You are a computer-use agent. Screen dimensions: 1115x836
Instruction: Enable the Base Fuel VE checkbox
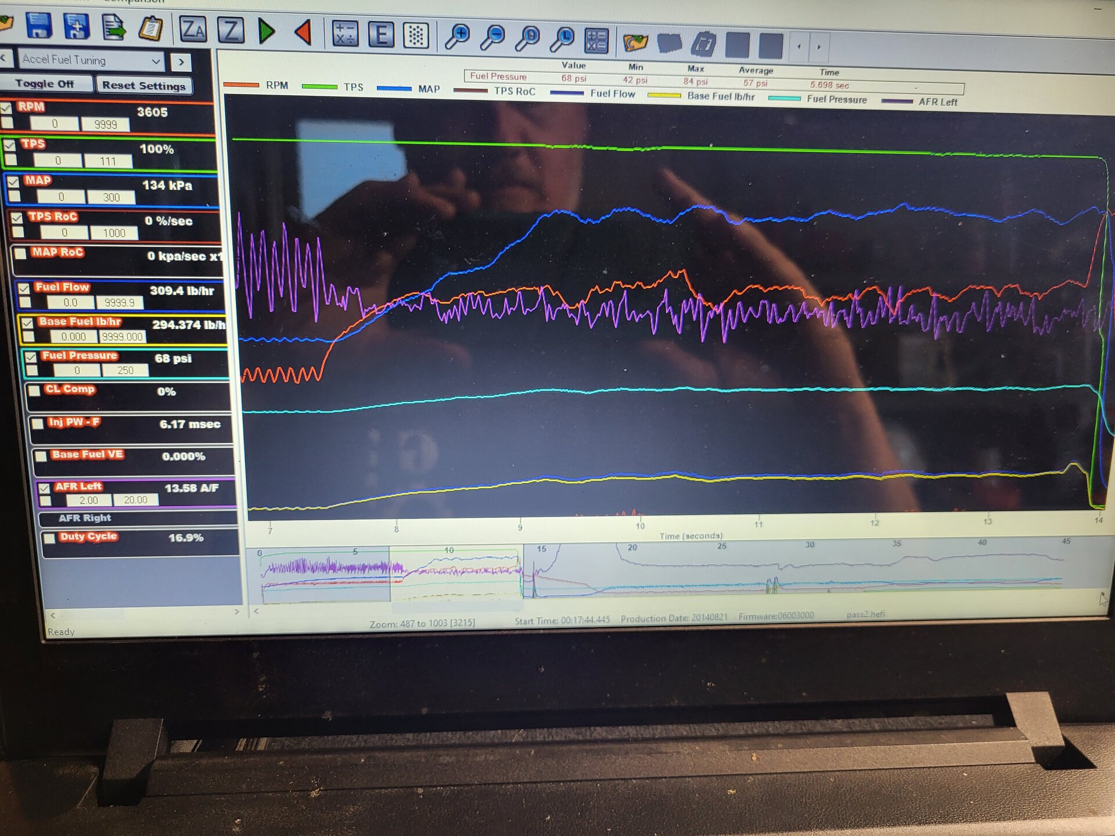(x=41, y=456)
